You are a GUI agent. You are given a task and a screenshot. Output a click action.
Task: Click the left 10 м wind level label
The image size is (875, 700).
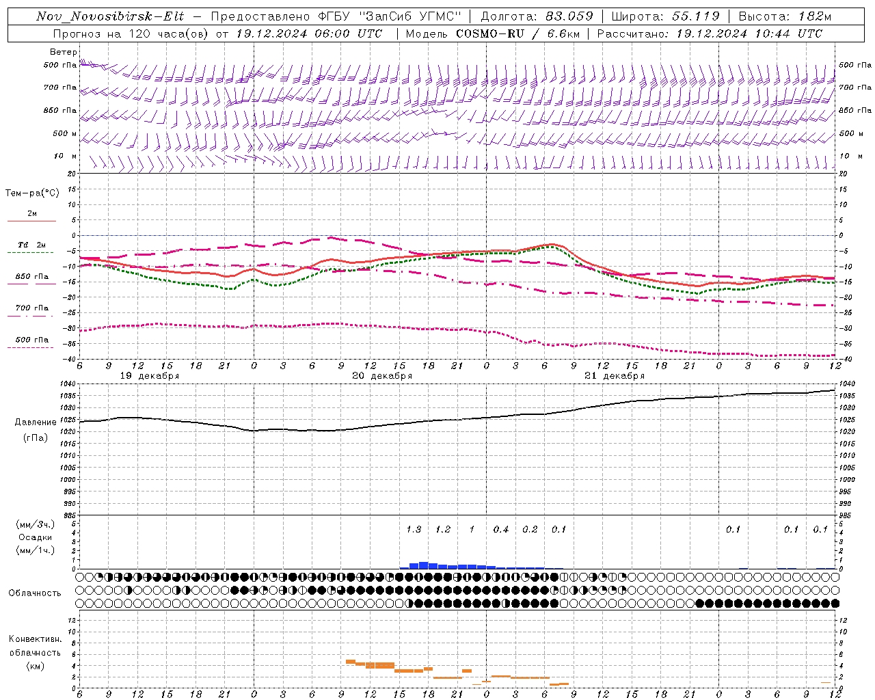point(66,156)
